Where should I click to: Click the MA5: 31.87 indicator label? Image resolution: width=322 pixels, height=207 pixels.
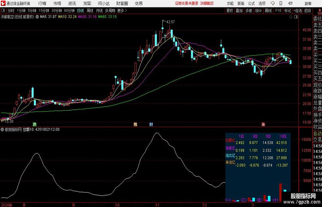tap(48, 17)
